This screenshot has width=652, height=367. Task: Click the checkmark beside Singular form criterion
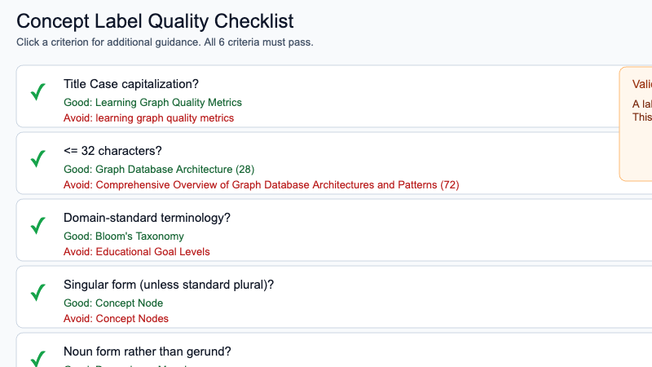(x=37, y=293)
